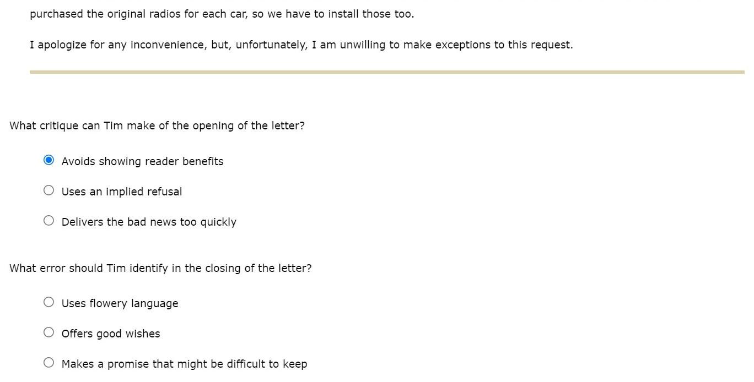This screenshot has height=382, width=754.
Task: Choose "Offers good wishes" answer
Action: [x=49, y=332]
